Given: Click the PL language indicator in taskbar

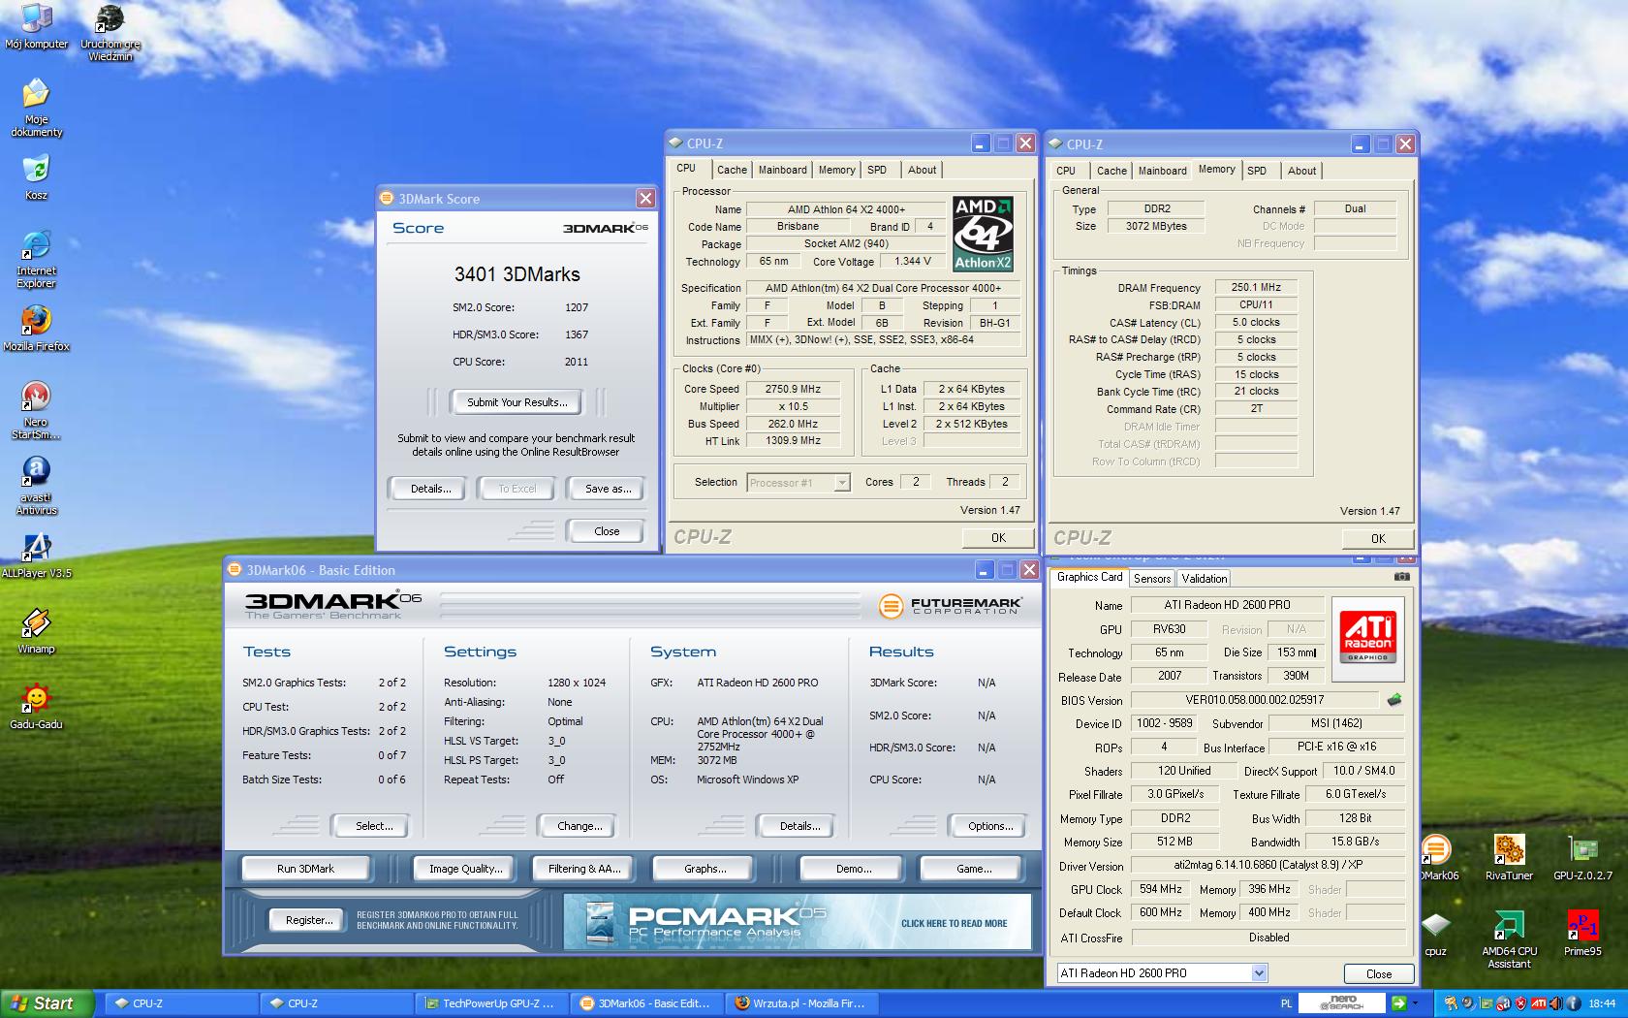Looking at the screenshot, I should coord(1286,1003).
